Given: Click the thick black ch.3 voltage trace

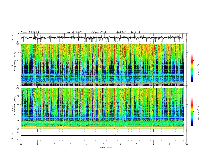Looking at the screenshot, I should point(102,136).
